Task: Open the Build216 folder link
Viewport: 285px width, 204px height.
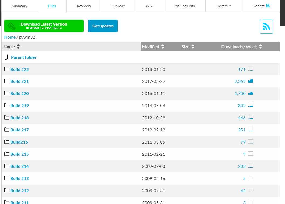Action: coord(19,142)
